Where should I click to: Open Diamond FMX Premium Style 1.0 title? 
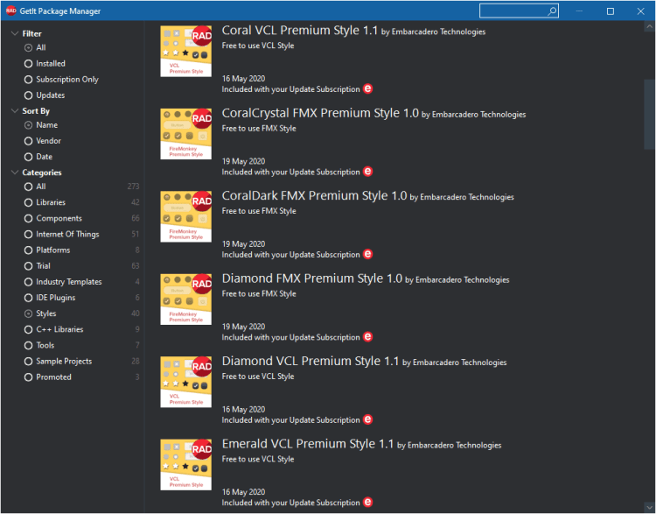[x=311, y=278]
